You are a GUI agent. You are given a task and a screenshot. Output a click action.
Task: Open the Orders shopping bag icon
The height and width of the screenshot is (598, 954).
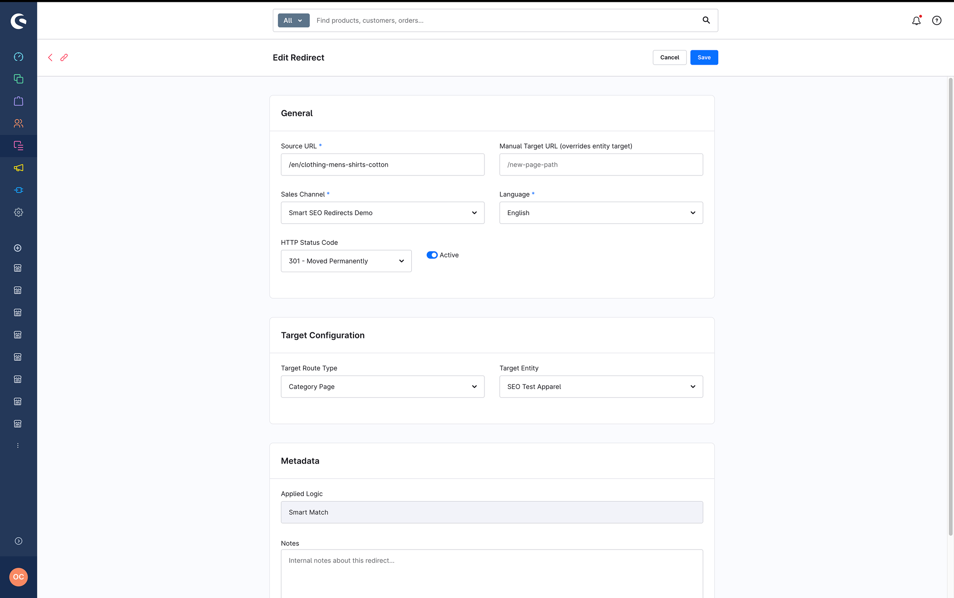(19, 101)
